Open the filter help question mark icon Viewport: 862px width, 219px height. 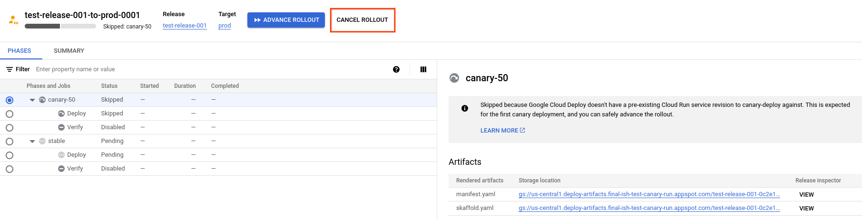[x=396, y=69]
